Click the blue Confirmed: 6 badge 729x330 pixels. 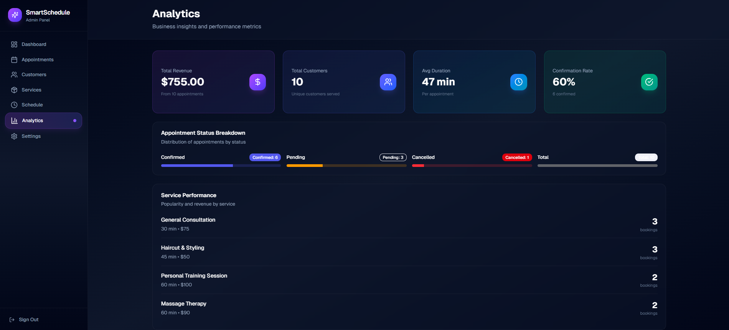point(265,157)
